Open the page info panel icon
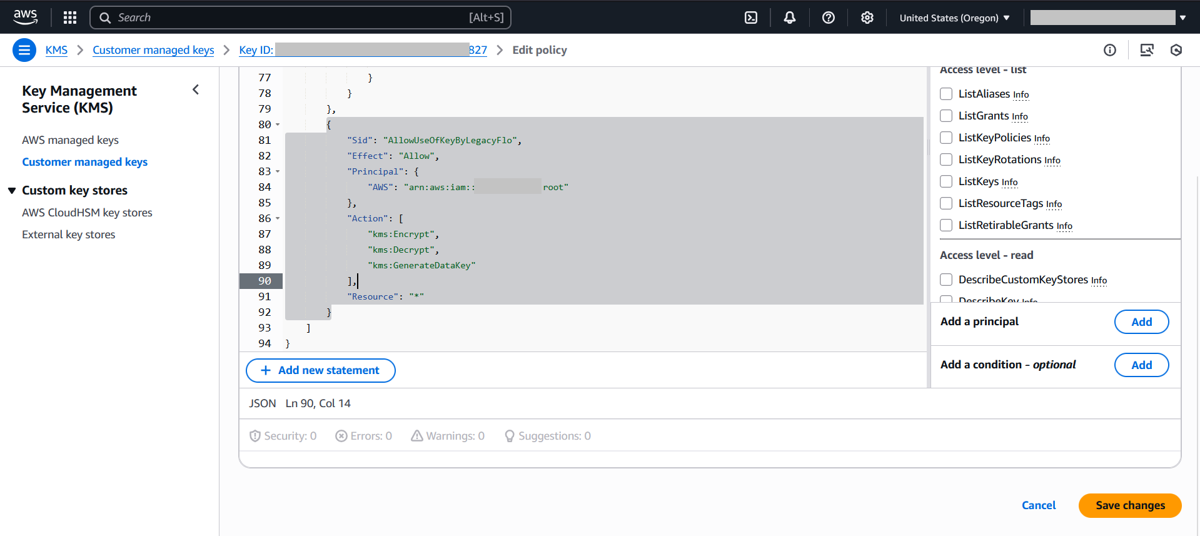 (x=1110, y=50)
